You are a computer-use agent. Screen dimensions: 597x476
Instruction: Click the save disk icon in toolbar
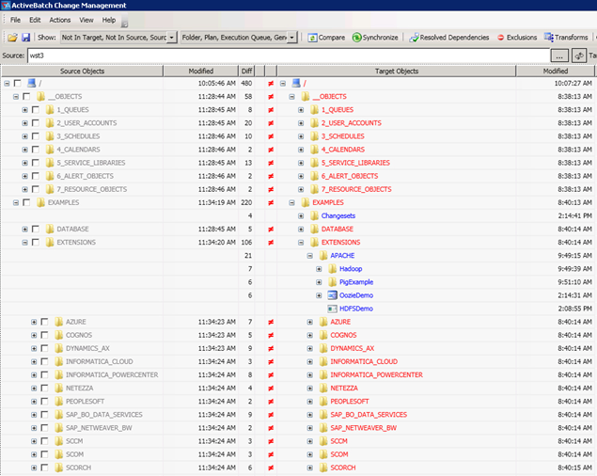(25, 38)
